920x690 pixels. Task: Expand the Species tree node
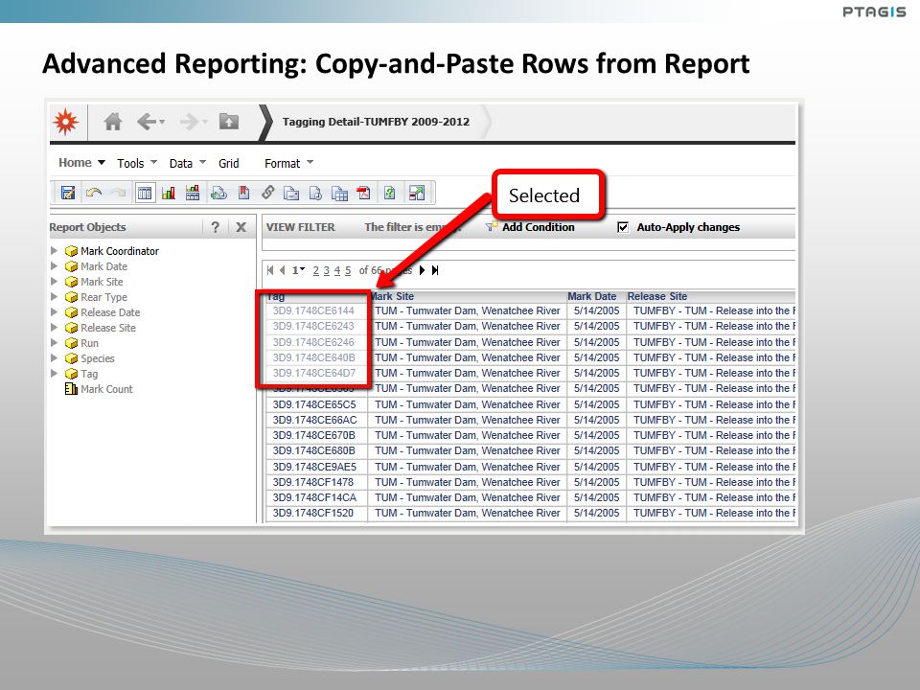[x=54, y=357]
